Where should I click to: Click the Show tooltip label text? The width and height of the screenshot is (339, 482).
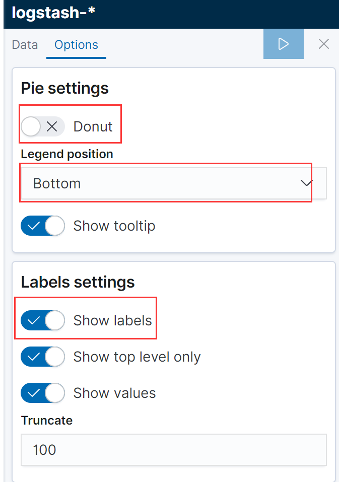(x=114, y=226)
